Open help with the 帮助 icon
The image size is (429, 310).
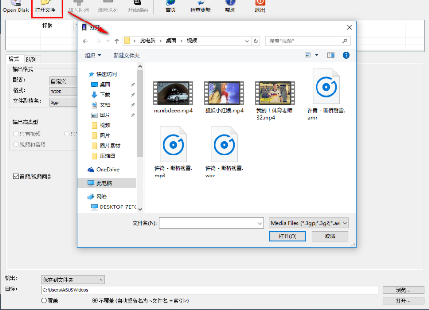[x=230, y=7]
